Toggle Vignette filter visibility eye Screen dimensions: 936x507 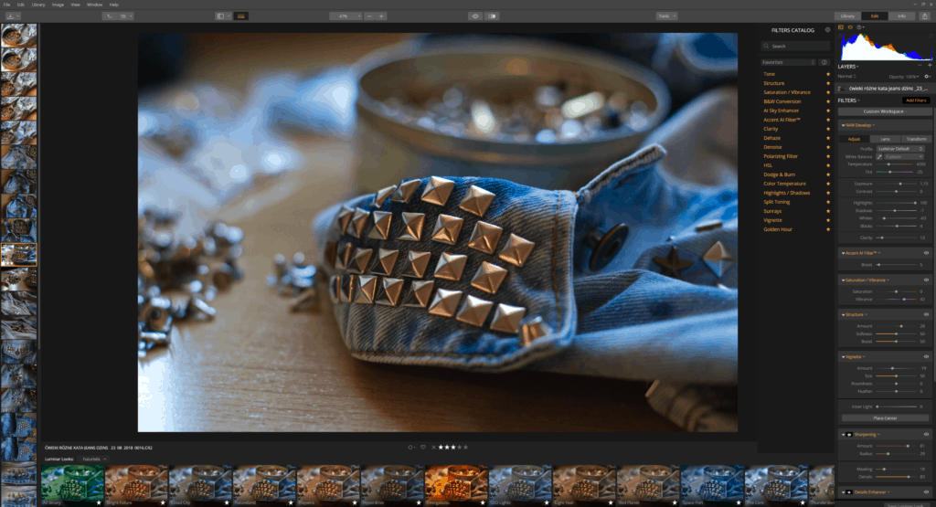point(927,356)
